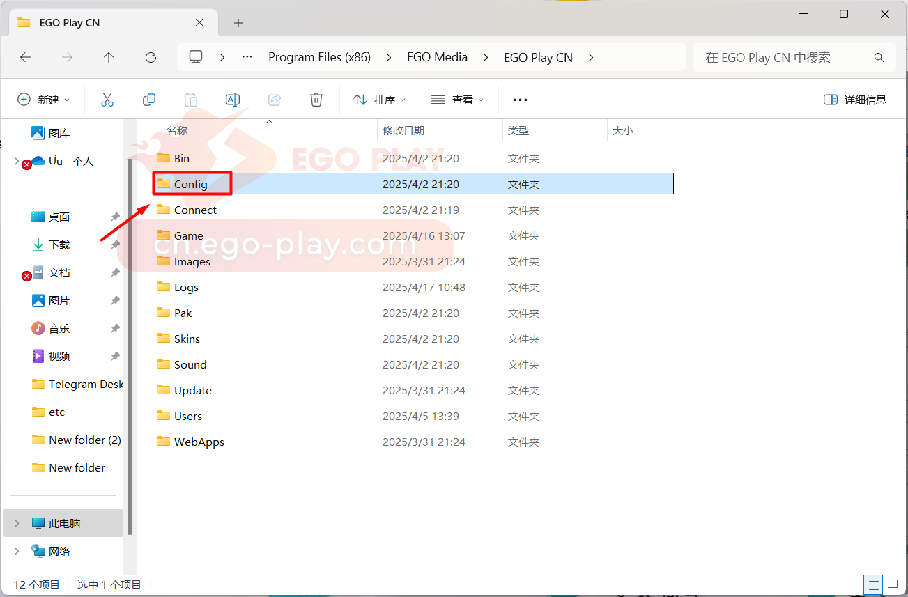Expand chevron after Program Files (x86)

click(x=389, y=57)
